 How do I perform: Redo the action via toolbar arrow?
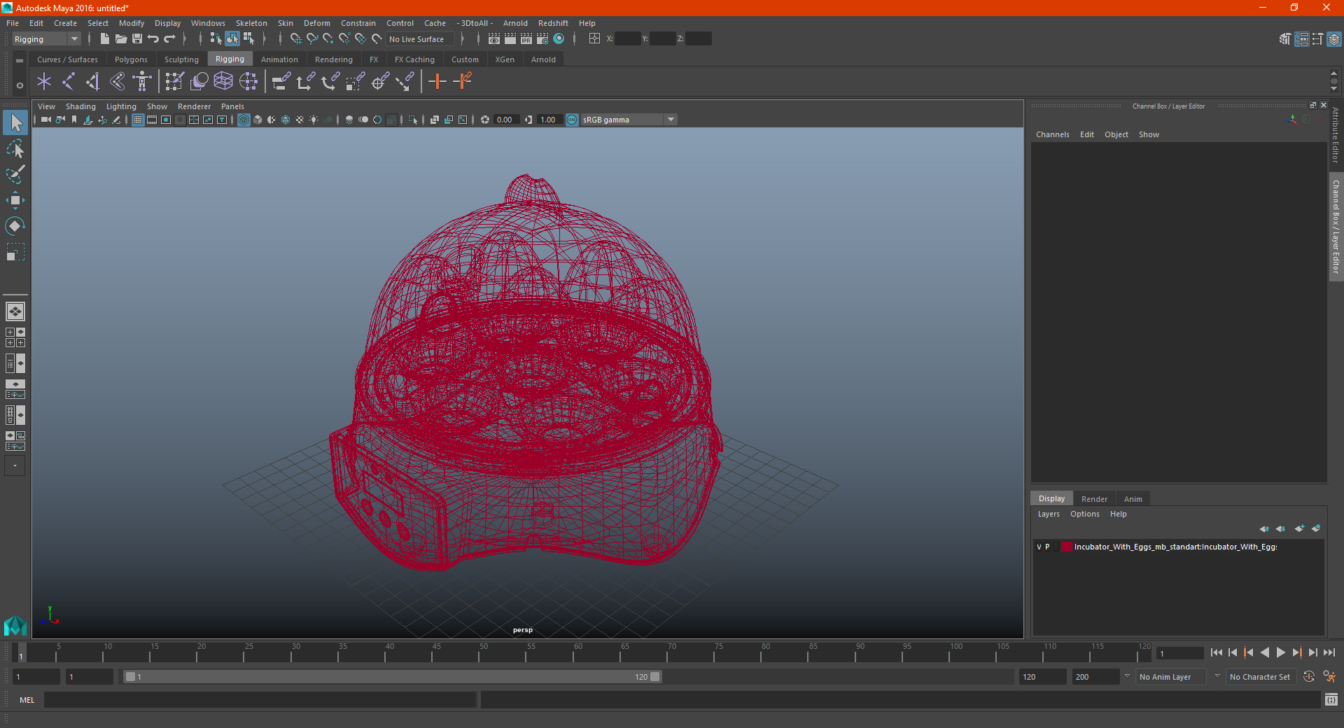(169, 39)
